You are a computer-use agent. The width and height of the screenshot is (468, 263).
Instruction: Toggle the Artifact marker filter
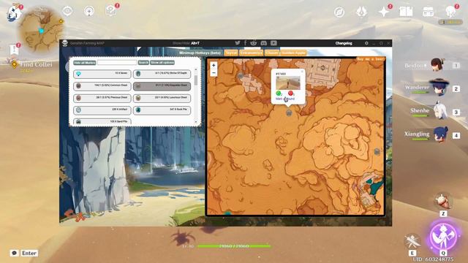click(x=102, y=110)
